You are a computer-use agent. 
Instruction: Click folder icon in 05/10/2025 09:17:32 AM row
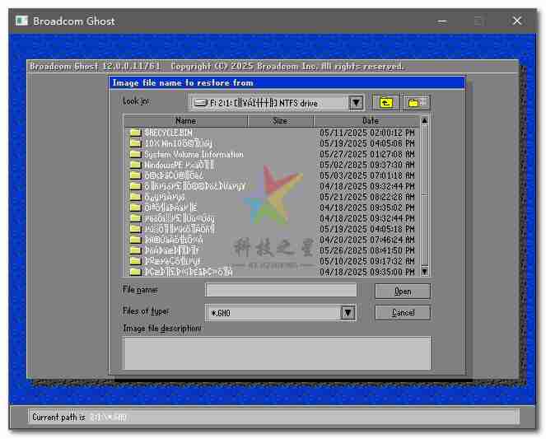coord(135,261)
